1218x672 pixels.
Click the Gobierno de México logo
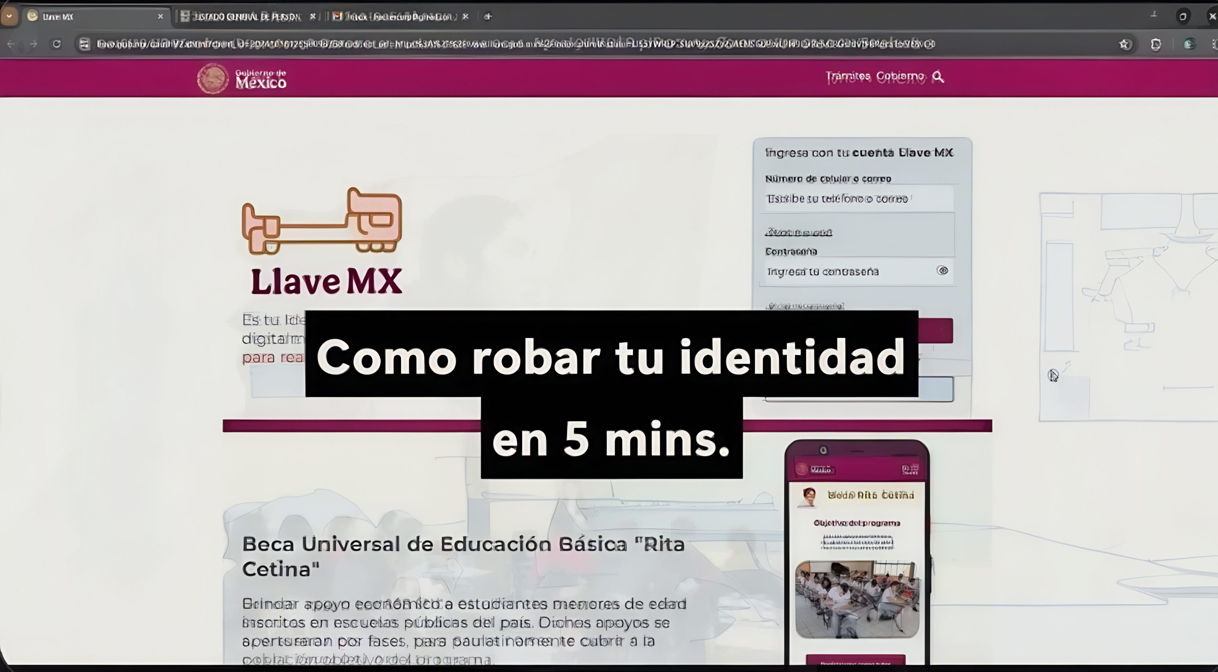click(x=242, y=78)
